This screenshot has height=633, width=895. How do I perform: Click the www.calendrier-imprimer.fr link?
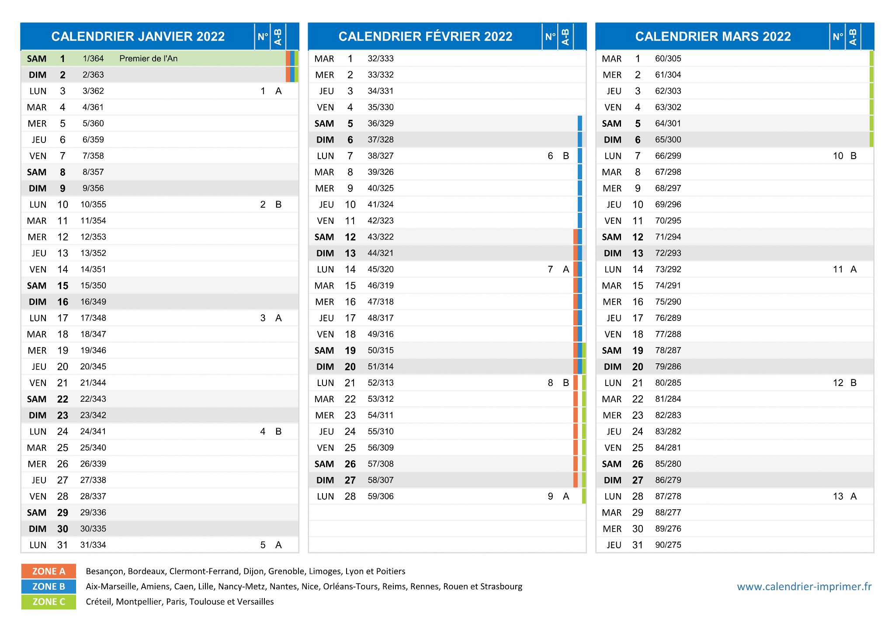804,586
